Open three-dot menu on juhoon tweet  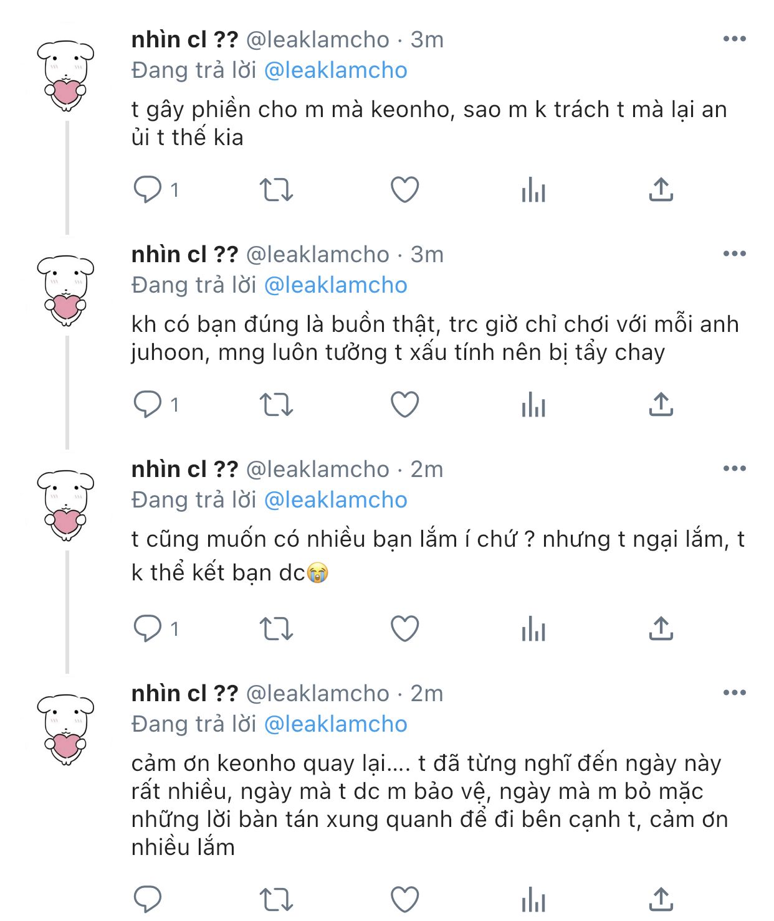pyautogui.click(x=735, y=253)
